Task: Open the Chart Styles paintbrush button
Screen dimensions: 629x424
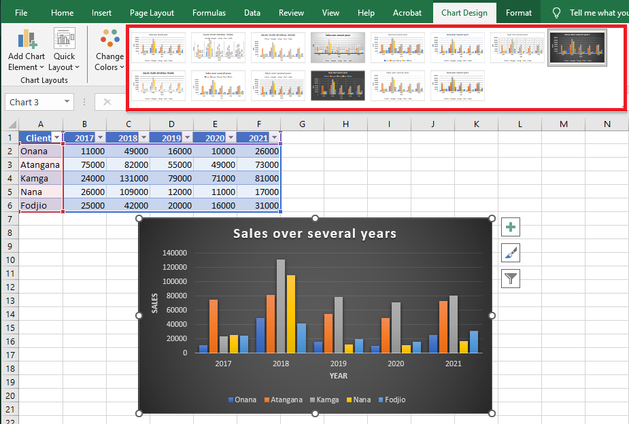Action: (510, 253)
